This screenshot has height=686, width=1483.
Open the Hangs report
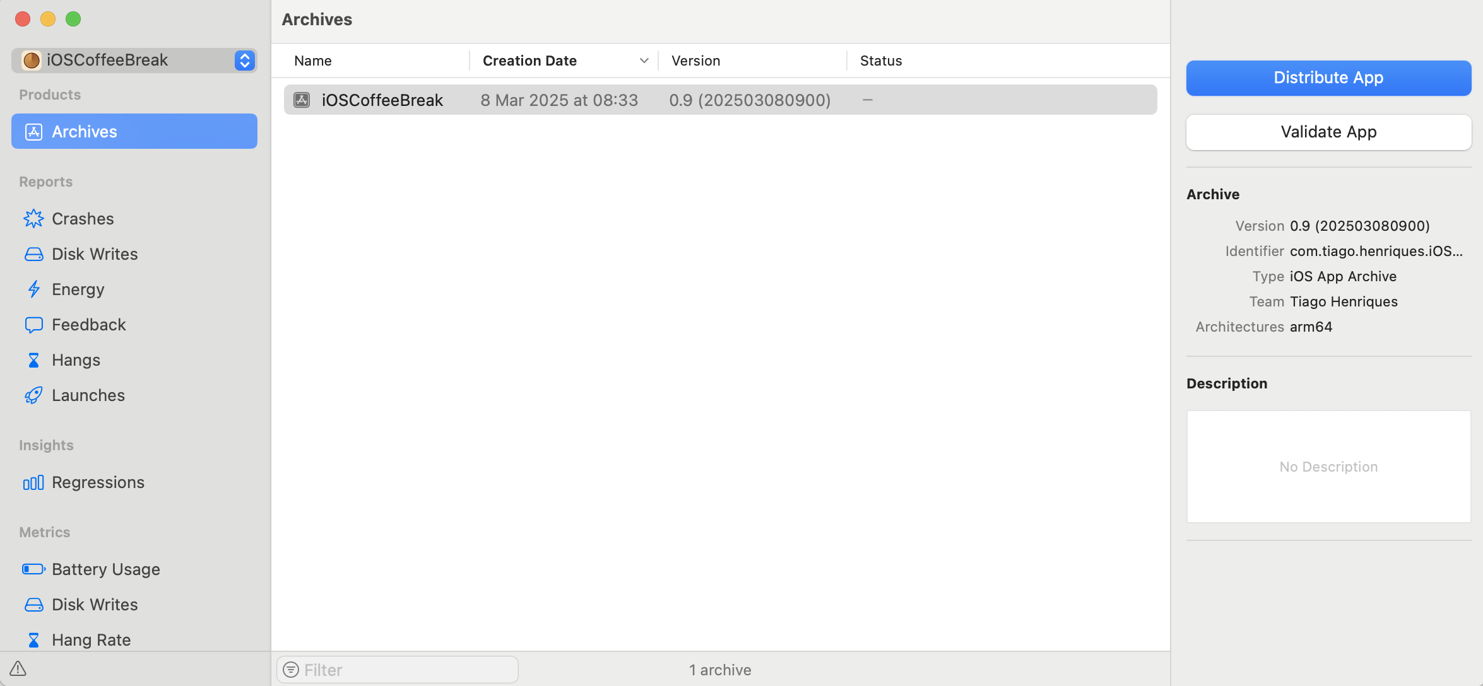76,359
